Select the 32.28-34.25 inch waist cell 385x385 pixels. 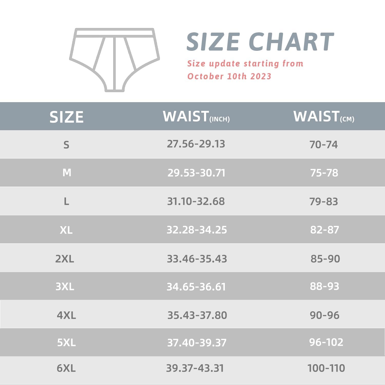[x=197, y=230]
